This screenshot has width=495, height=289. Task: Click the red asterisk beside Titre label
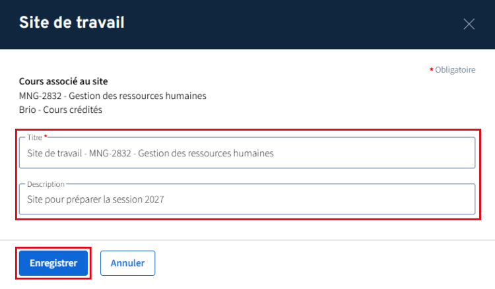click(x=46, y=137)
